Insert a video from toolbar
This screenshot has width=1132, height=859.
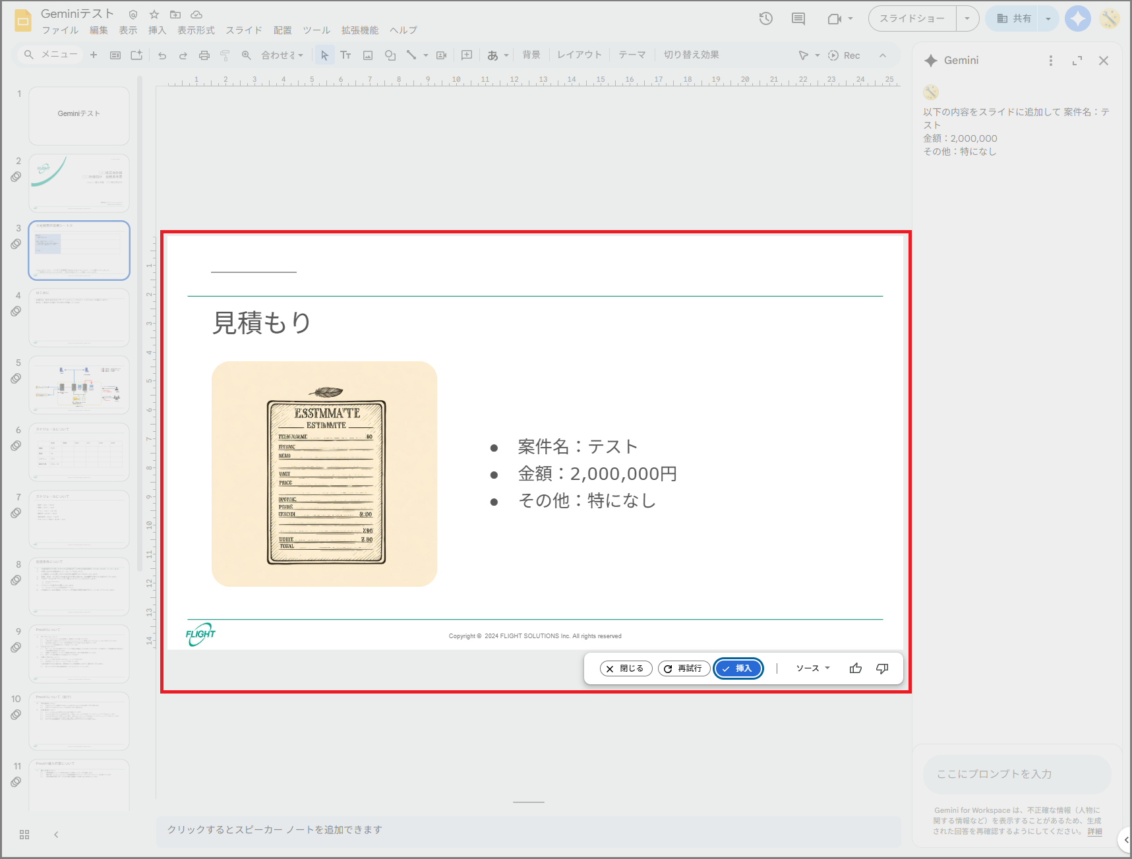(442, 55)
